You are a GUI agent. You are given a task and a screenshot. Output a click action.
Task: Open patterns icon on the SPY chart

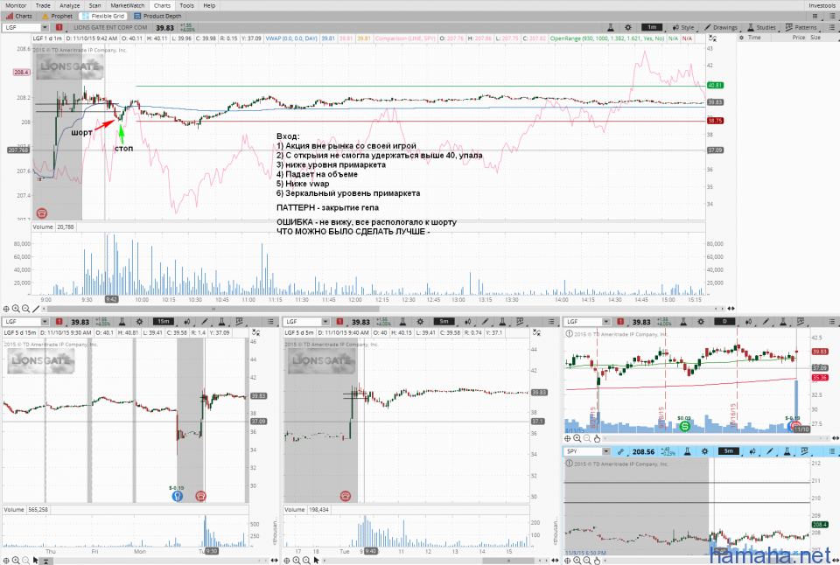tap(804, 451)
